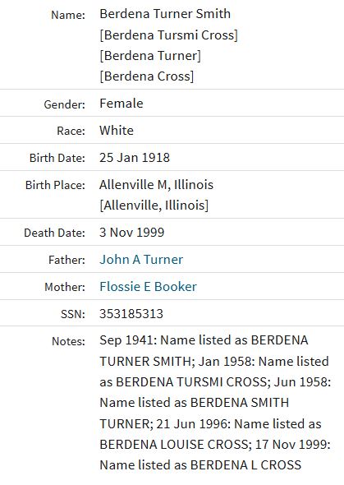This screenshot has height=485, width=344.
Task: Click the Death Date field label
Action: click(x=54, y=233)
